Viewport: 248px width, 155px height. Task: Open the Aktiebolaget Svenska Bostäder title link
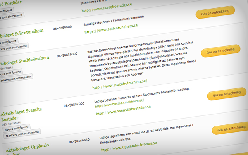[21, 114]
